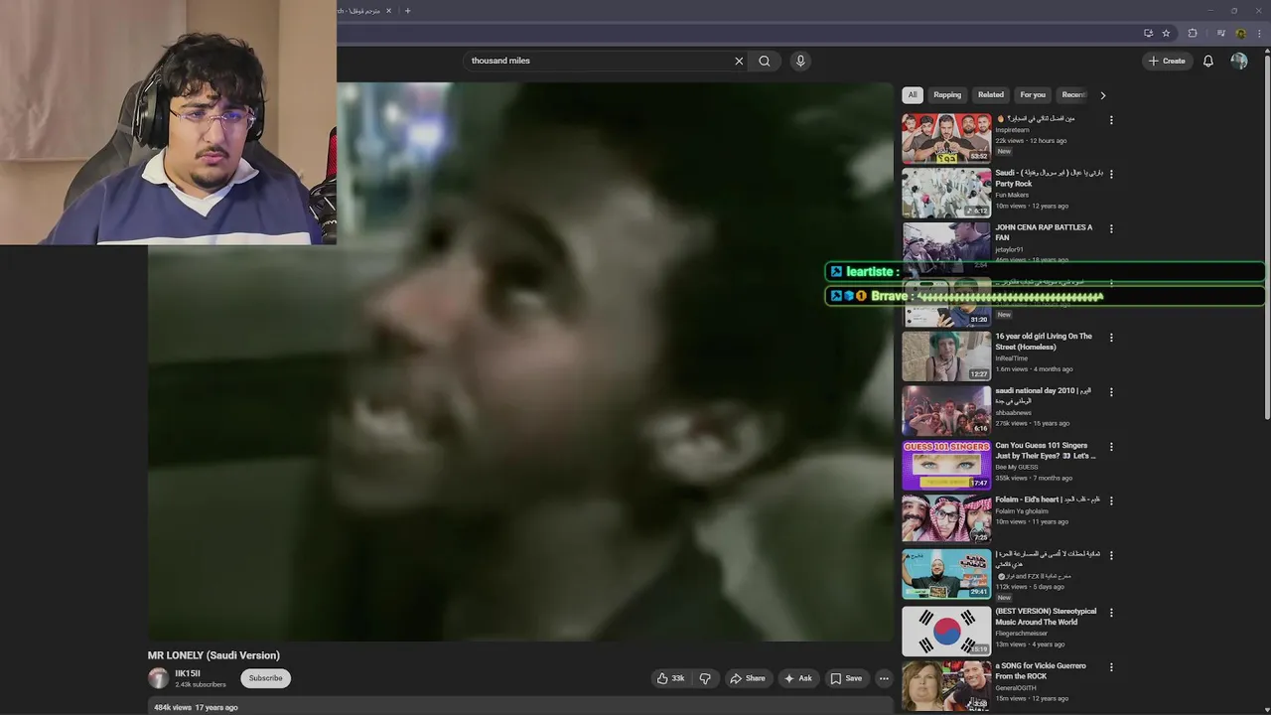The height and width of the screenshot is (715, 1271).
Task: Open options for saudi national day 2010 video
Action: (1111, 392)
